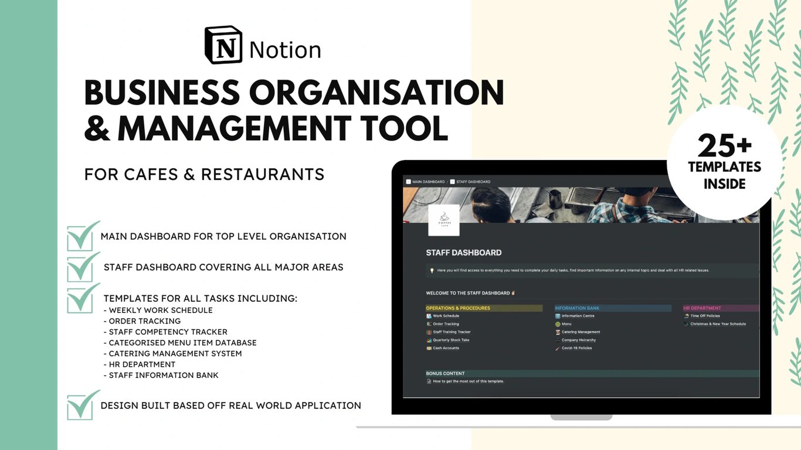Click the Christmas & New Year Schedule icon
This screenshot has width=801, height=450.
click(686, 324)
